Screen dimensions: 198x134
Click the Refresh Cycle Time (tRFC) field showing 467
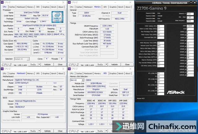161,46
